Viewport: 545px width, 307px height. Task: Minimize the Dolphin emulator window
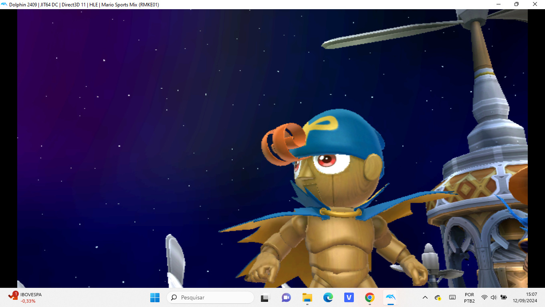[x=498, y=4]
